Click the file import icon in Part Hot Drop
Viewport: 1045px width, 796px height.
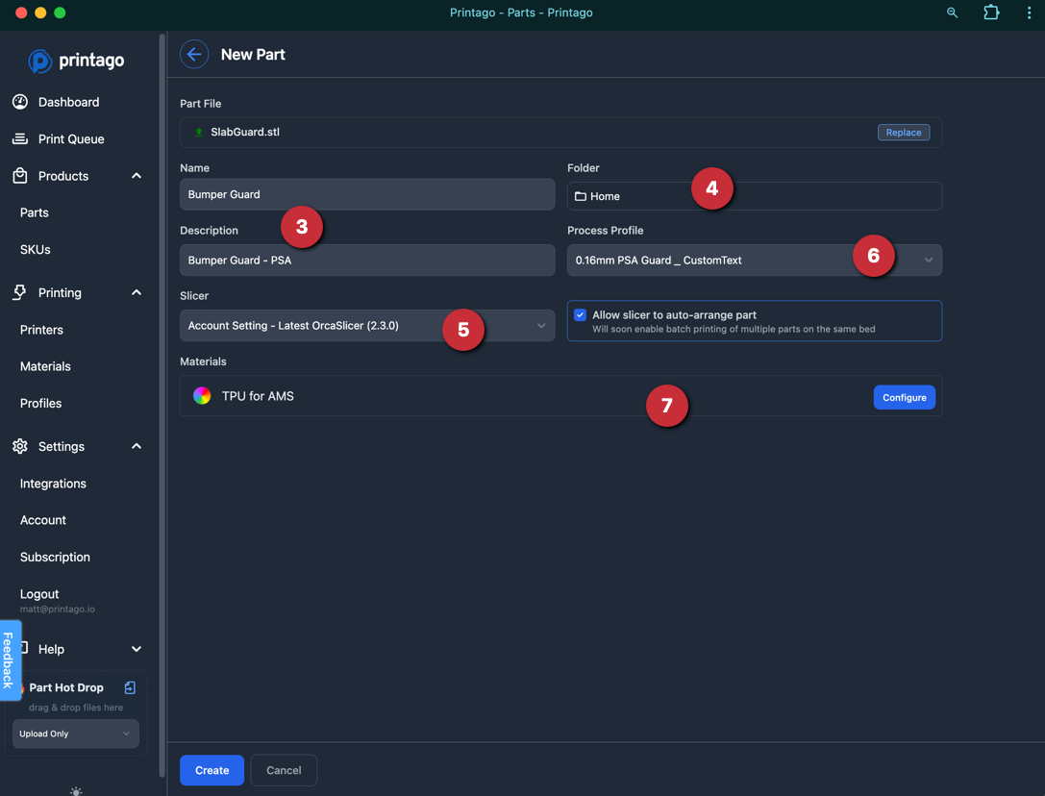pos(130,687)
